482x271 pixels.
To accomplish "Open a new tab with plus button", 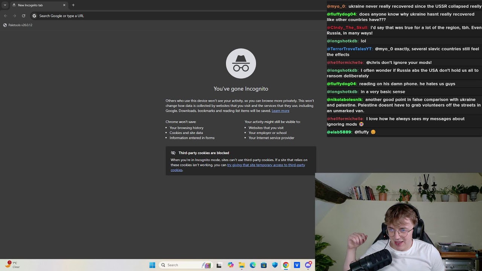I will coord(73,5).
